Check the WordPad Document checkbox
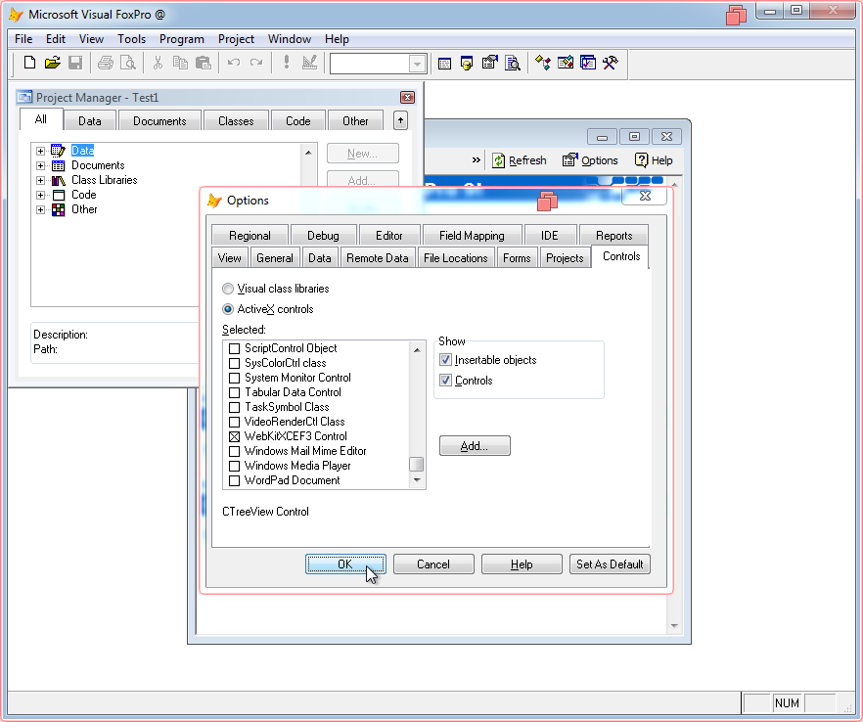 coord(235,480)
